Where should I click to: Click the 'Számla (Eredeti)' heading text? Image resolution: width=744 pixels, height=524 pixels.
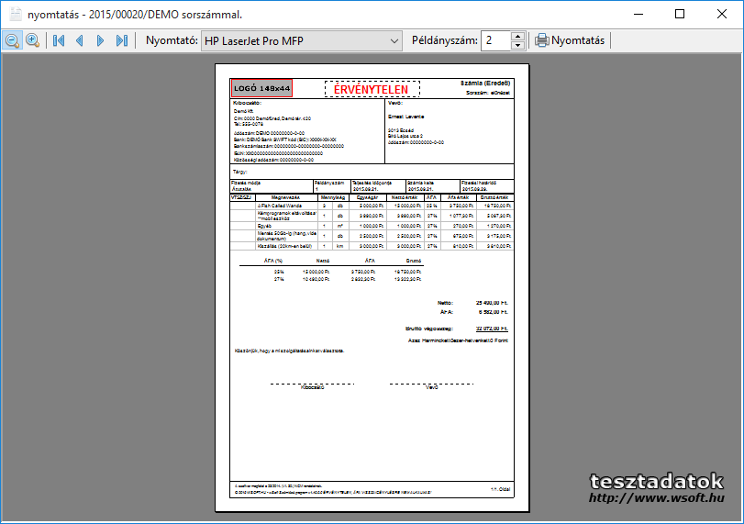(485, 84)
